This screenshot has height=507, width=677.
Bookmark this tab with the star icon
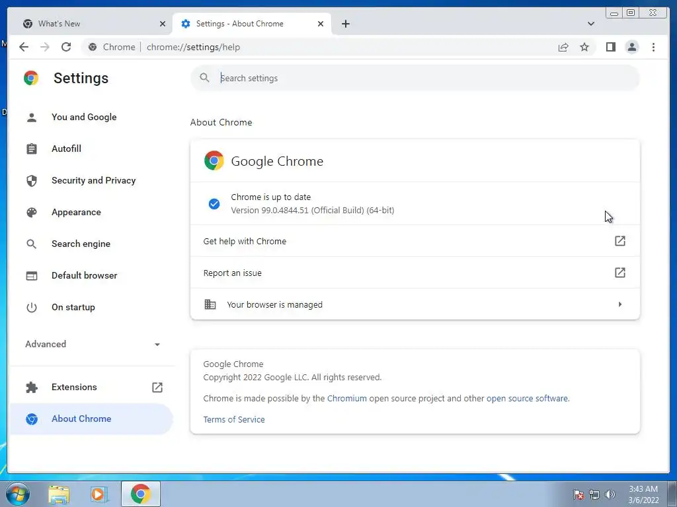pos(584,47)
